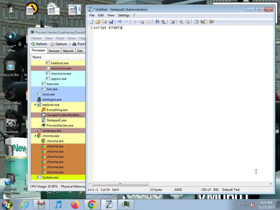280x210 pixels.
Task: Open Find with the binoculars icon
Action: coord(157,22)
